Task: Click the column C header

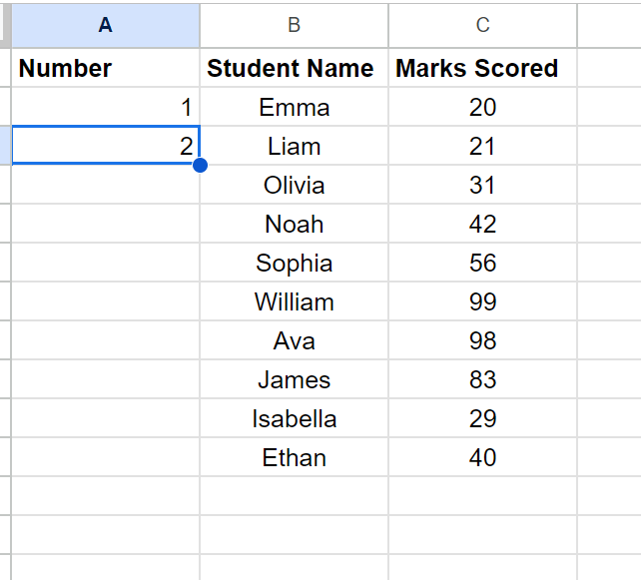Action: [482, 25]
